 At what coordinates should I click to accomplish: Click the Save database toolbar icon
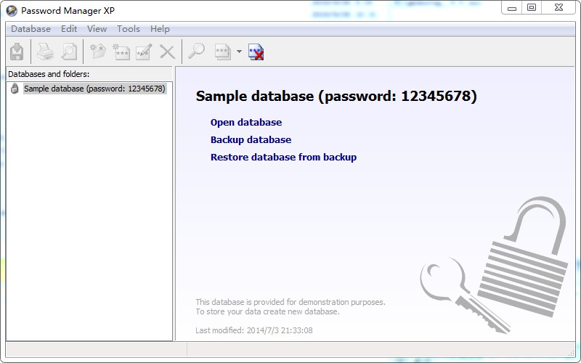pos(17,52)
